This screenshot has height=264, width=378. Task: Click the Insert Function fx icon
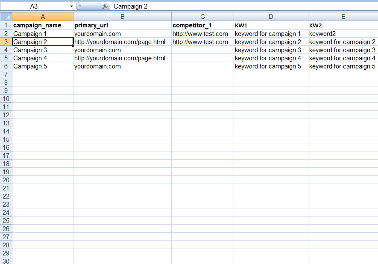[105, 6]
